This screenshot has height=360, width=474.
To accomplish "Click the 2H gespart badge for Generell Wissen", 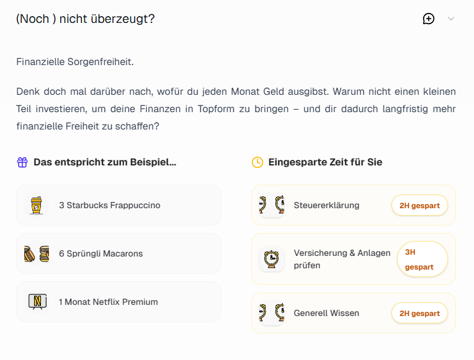I will (419, 313).
